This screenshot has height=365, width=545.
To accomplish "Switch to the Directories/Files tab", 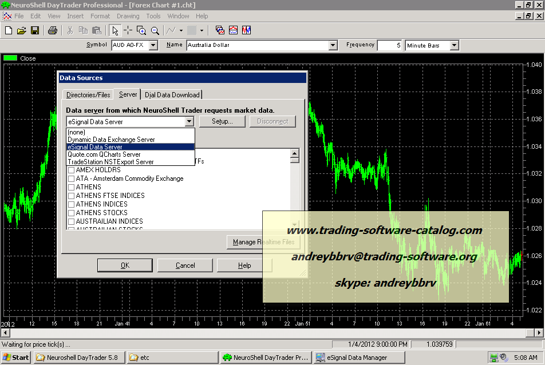I will (x=88, y=95).
